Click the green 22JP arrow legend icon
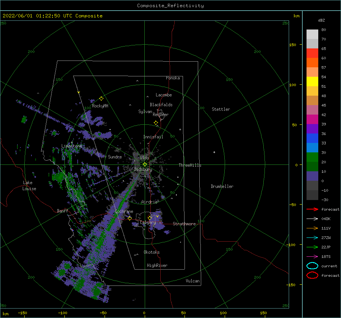 point(312,247)
